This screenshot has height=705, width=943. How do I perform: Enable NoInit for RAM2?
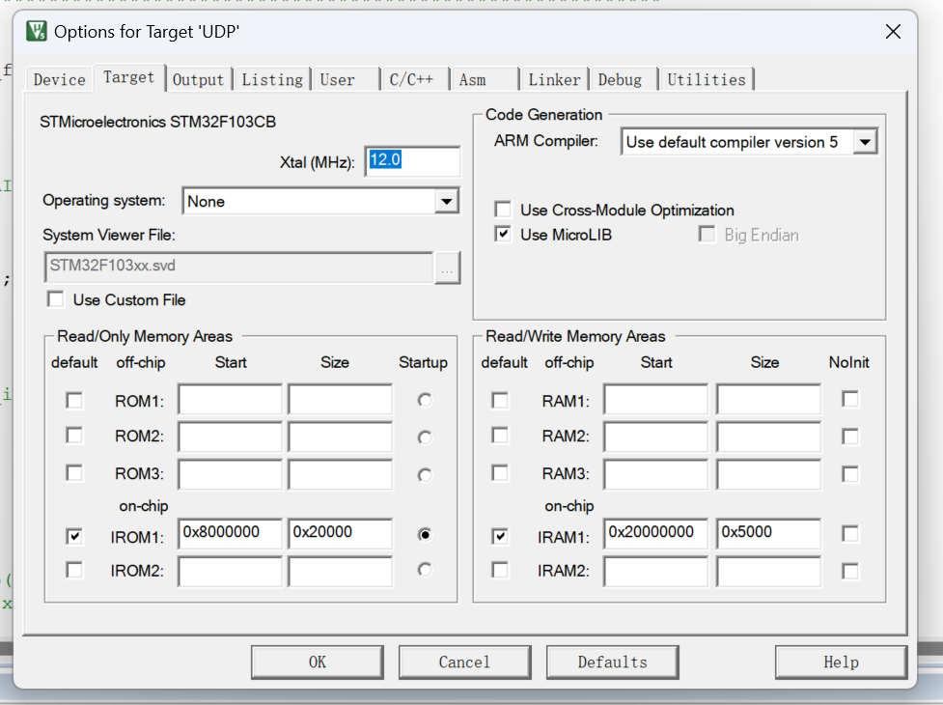tap(850, 437)
